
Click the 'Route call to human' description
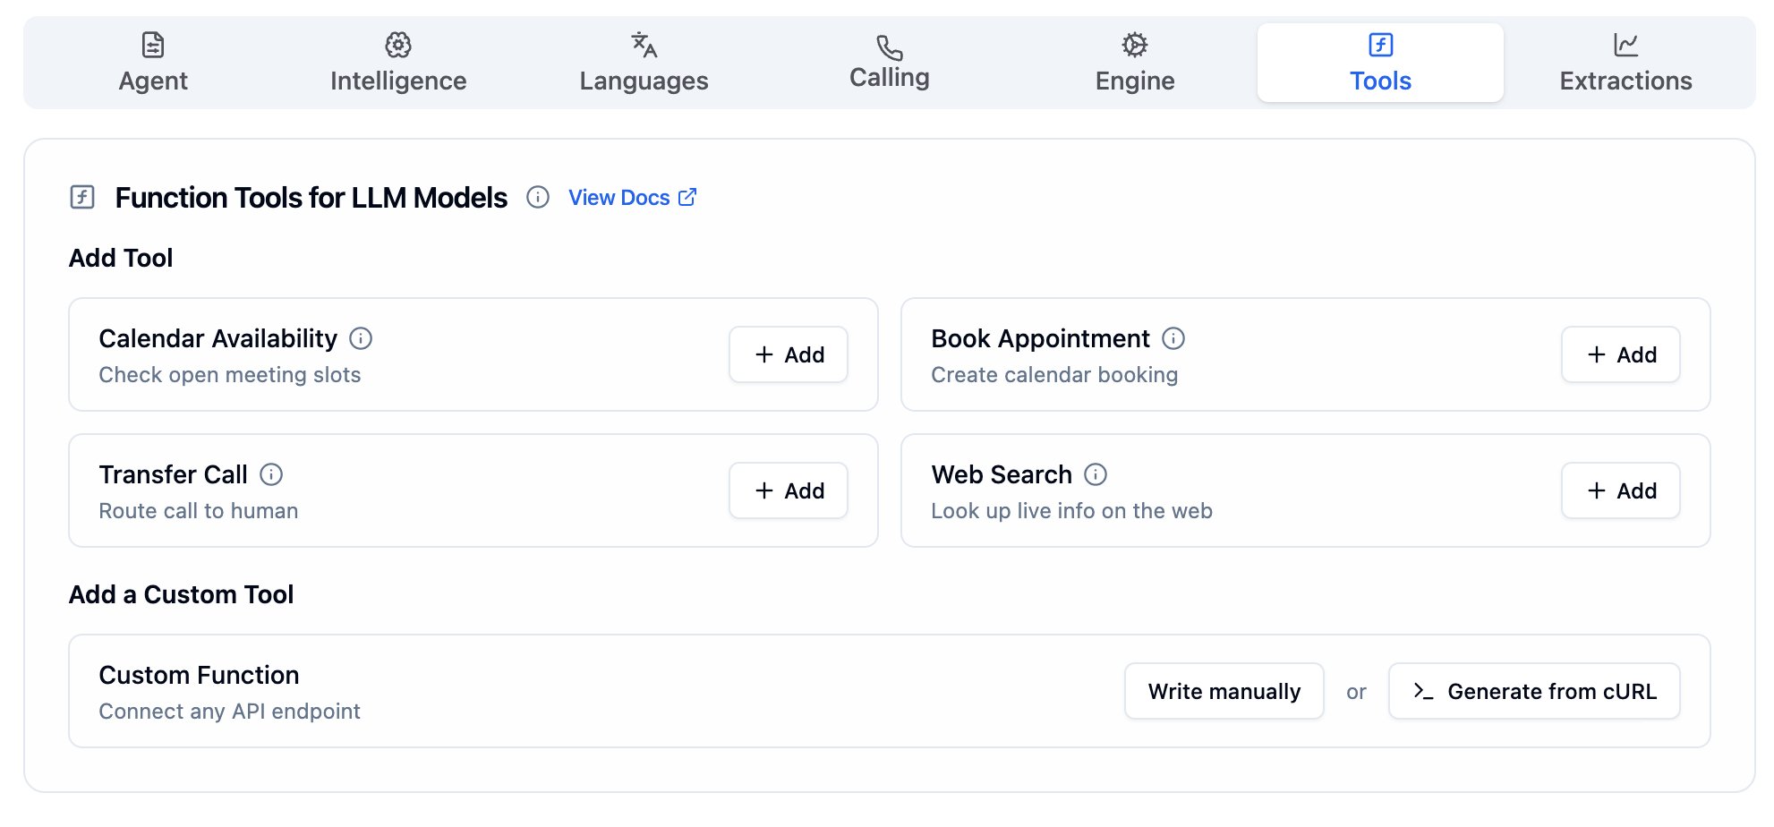point(199,511)
